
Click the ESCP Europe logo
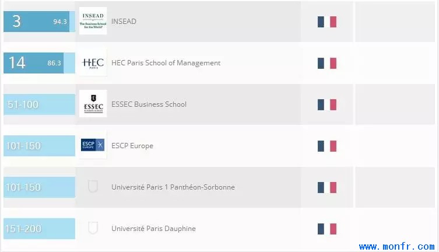coord(93,145)
